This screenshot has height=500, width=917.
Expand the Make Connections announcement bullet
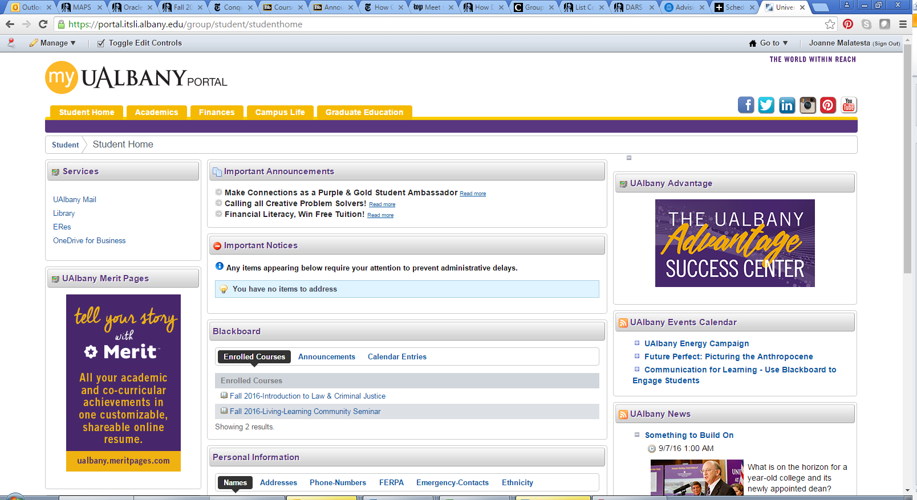click(x=218, y=192)
